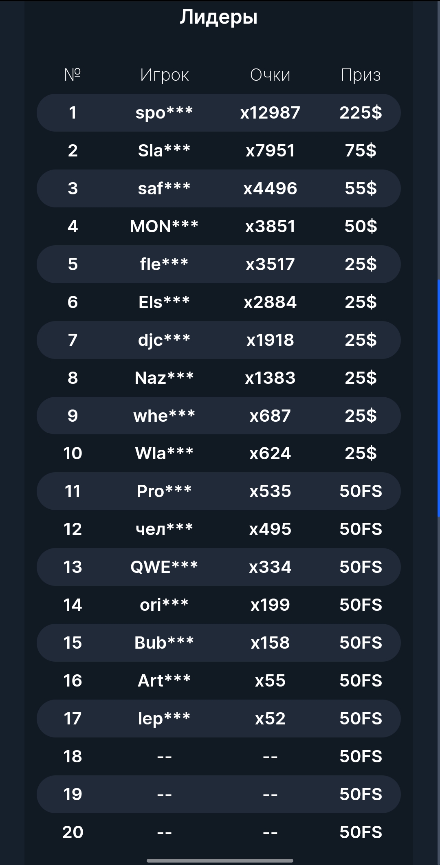Viewport: 440px width, 865px height.
Task: Select first-place player spo***
Action: point(164,113)
